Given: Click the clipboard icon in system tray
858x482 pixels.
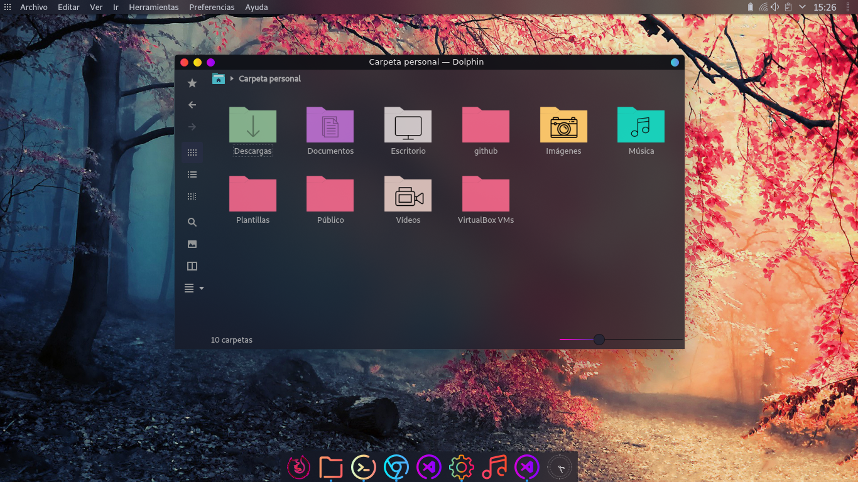Looking at the screenshot, I should pos(788,7).
